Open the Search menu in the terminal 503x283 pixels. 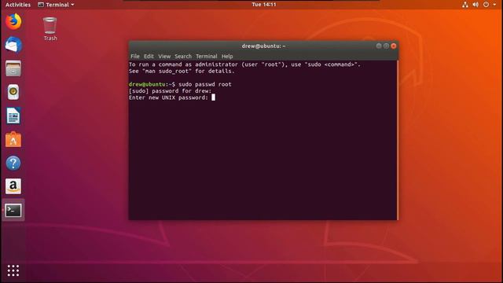coord(183,56)
